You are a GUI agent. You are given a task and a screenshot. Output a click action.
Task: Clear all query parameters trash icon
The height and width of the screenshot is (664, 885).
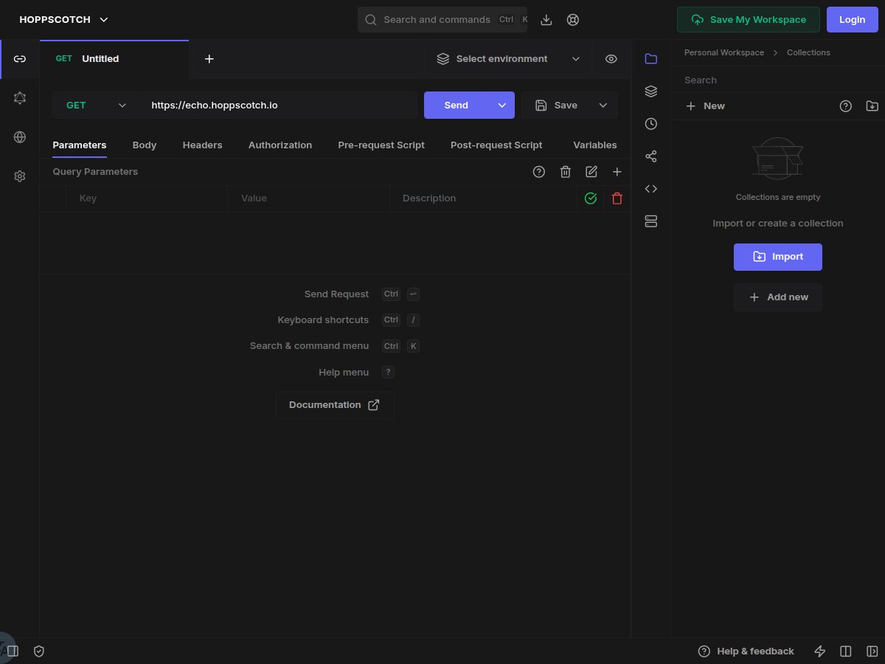565,172
